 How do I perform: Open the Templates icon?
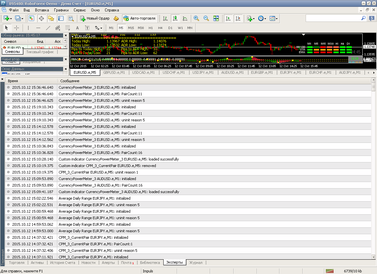[272, 19]
